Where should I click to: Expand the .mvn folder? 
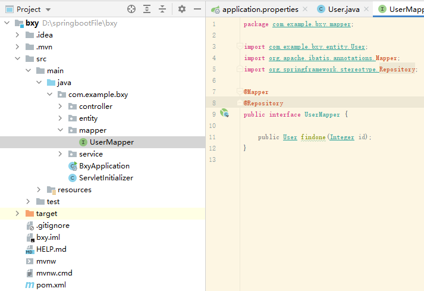[x=17, y=47]
